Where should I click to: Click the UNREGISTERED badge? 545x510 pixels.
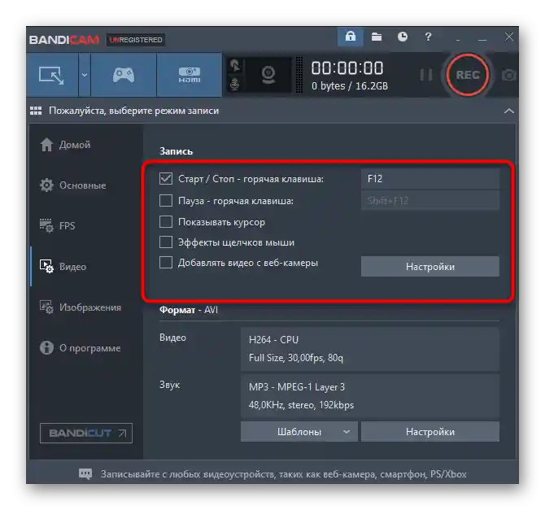tap(136, 40)
